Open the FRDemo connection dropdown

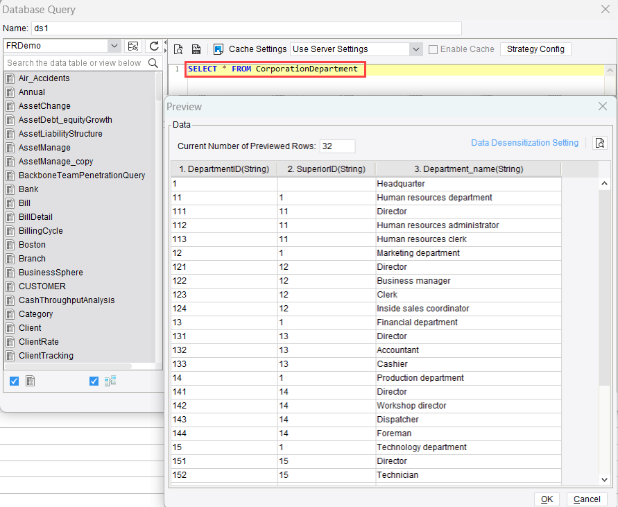click(x=115, y=45)
